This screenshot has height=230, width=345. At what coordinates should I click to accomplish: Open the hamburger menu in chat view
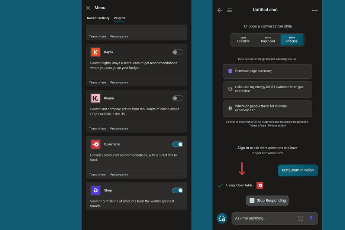click(x=229, y=10)
